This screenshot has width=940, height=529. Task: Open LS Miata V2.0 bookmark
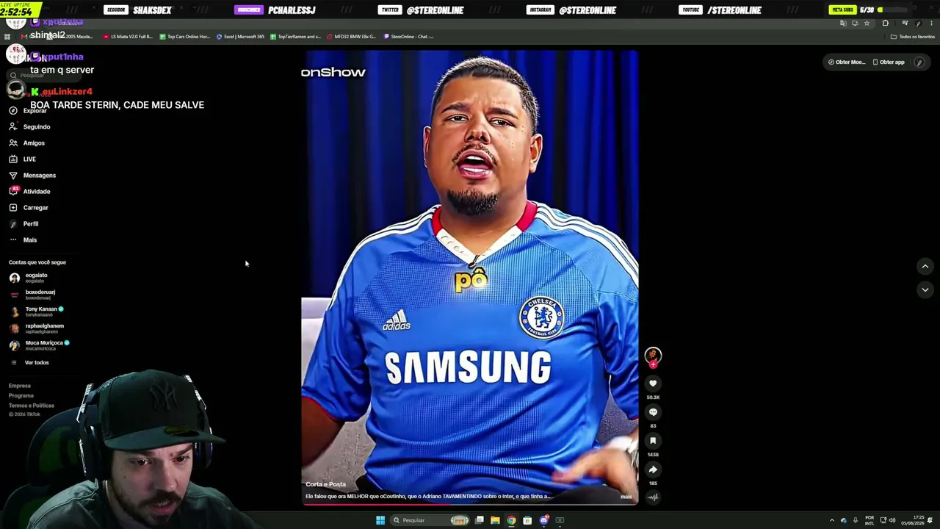(x=128, y=37)
